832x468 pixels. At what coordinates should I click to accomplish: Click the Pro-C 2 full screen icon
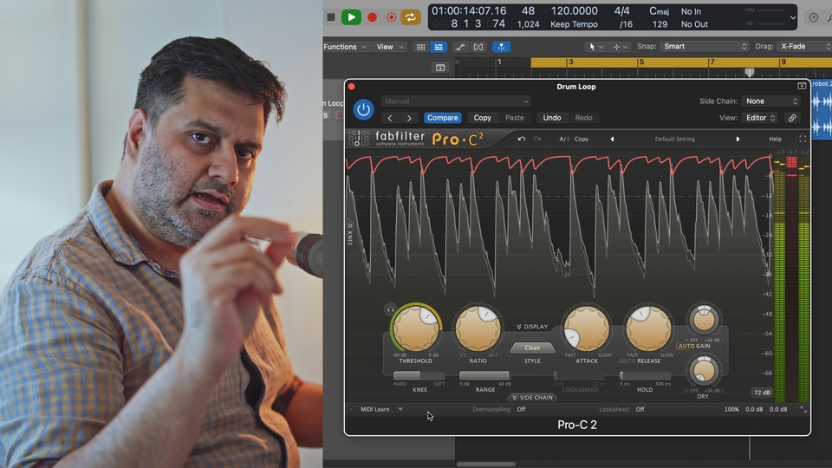click(803, 139)
